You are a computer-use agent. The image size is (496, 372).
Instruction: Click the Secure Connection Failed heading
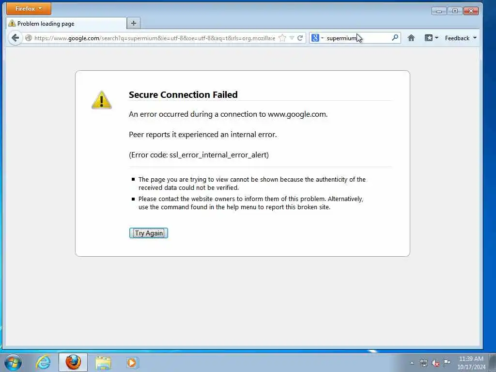click(183, 94)
